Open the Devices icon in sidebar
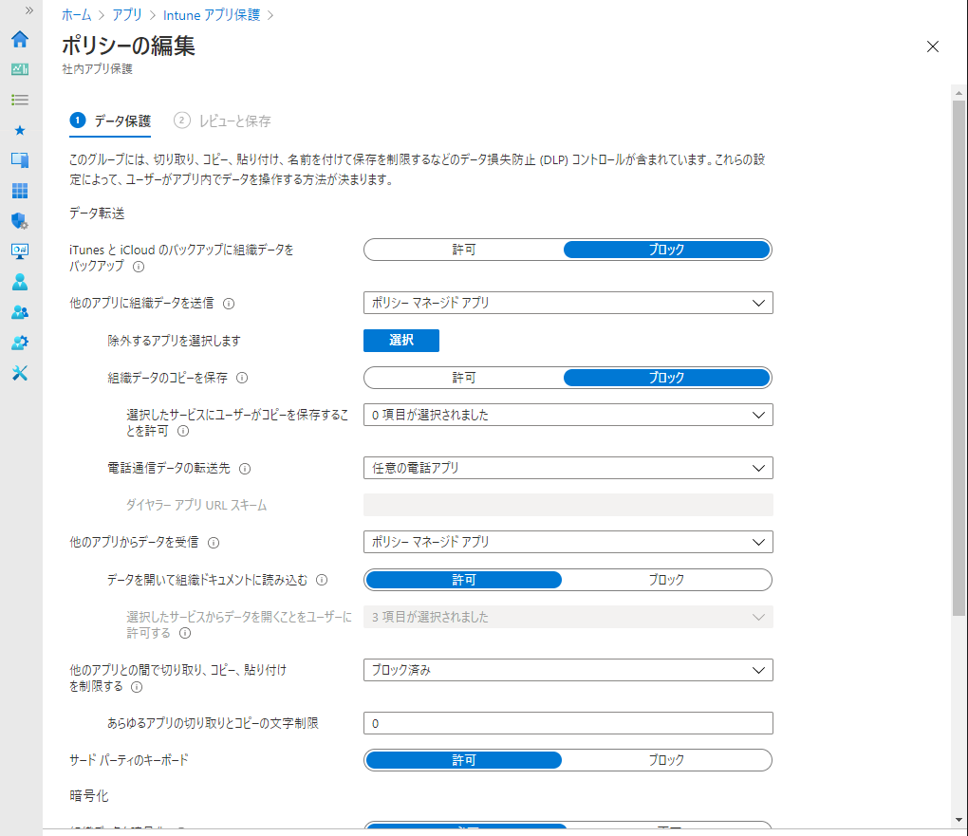The width and height of the screenshot is (968, 836). tap(20, 160)
